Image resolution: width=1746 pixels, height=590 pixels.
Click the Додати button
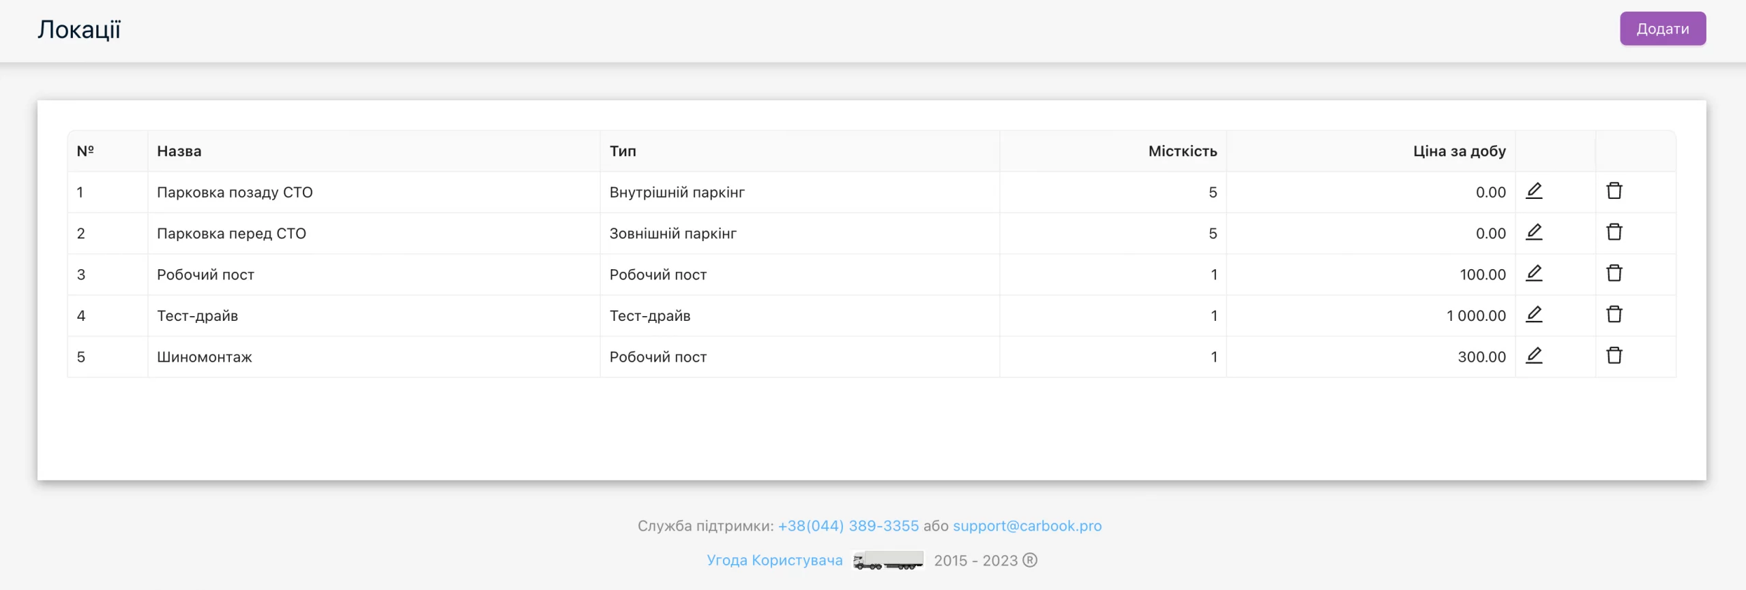[1662, 29]
